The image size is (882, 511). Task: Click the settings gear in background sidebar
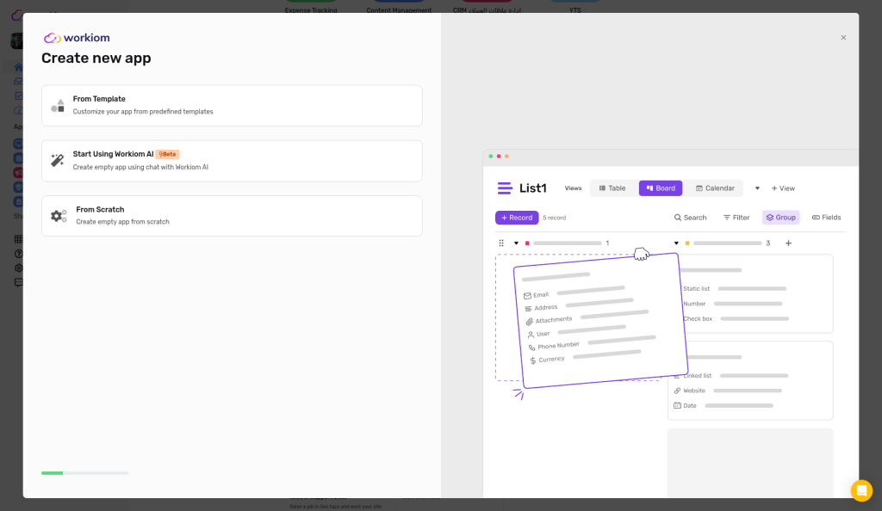(x=18, y=268)
